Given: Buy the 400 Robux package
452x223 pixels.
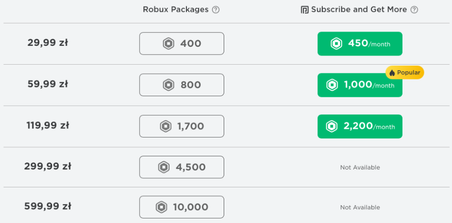Looking at the screenshot, I should point(182,44).
